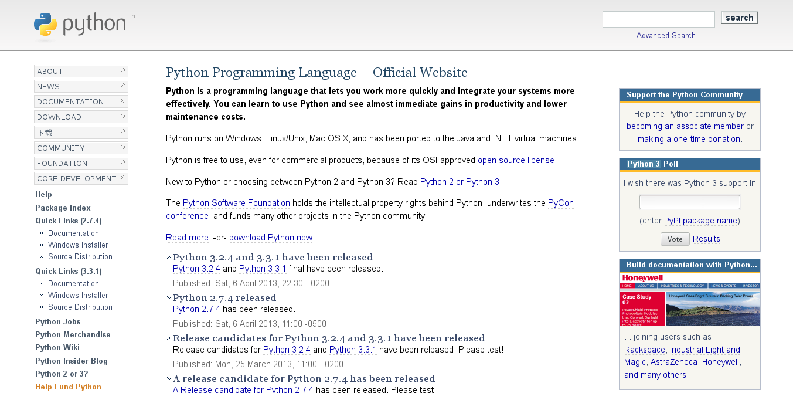
Task: Open the Package Index sidebar link
Action: 63,208
